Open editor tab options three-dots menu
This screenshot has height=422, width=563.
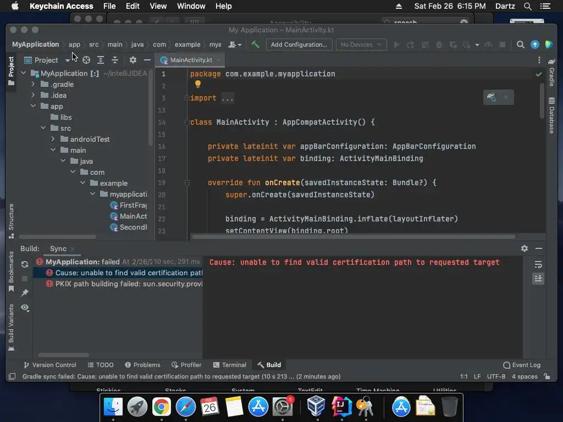point(539,60)
